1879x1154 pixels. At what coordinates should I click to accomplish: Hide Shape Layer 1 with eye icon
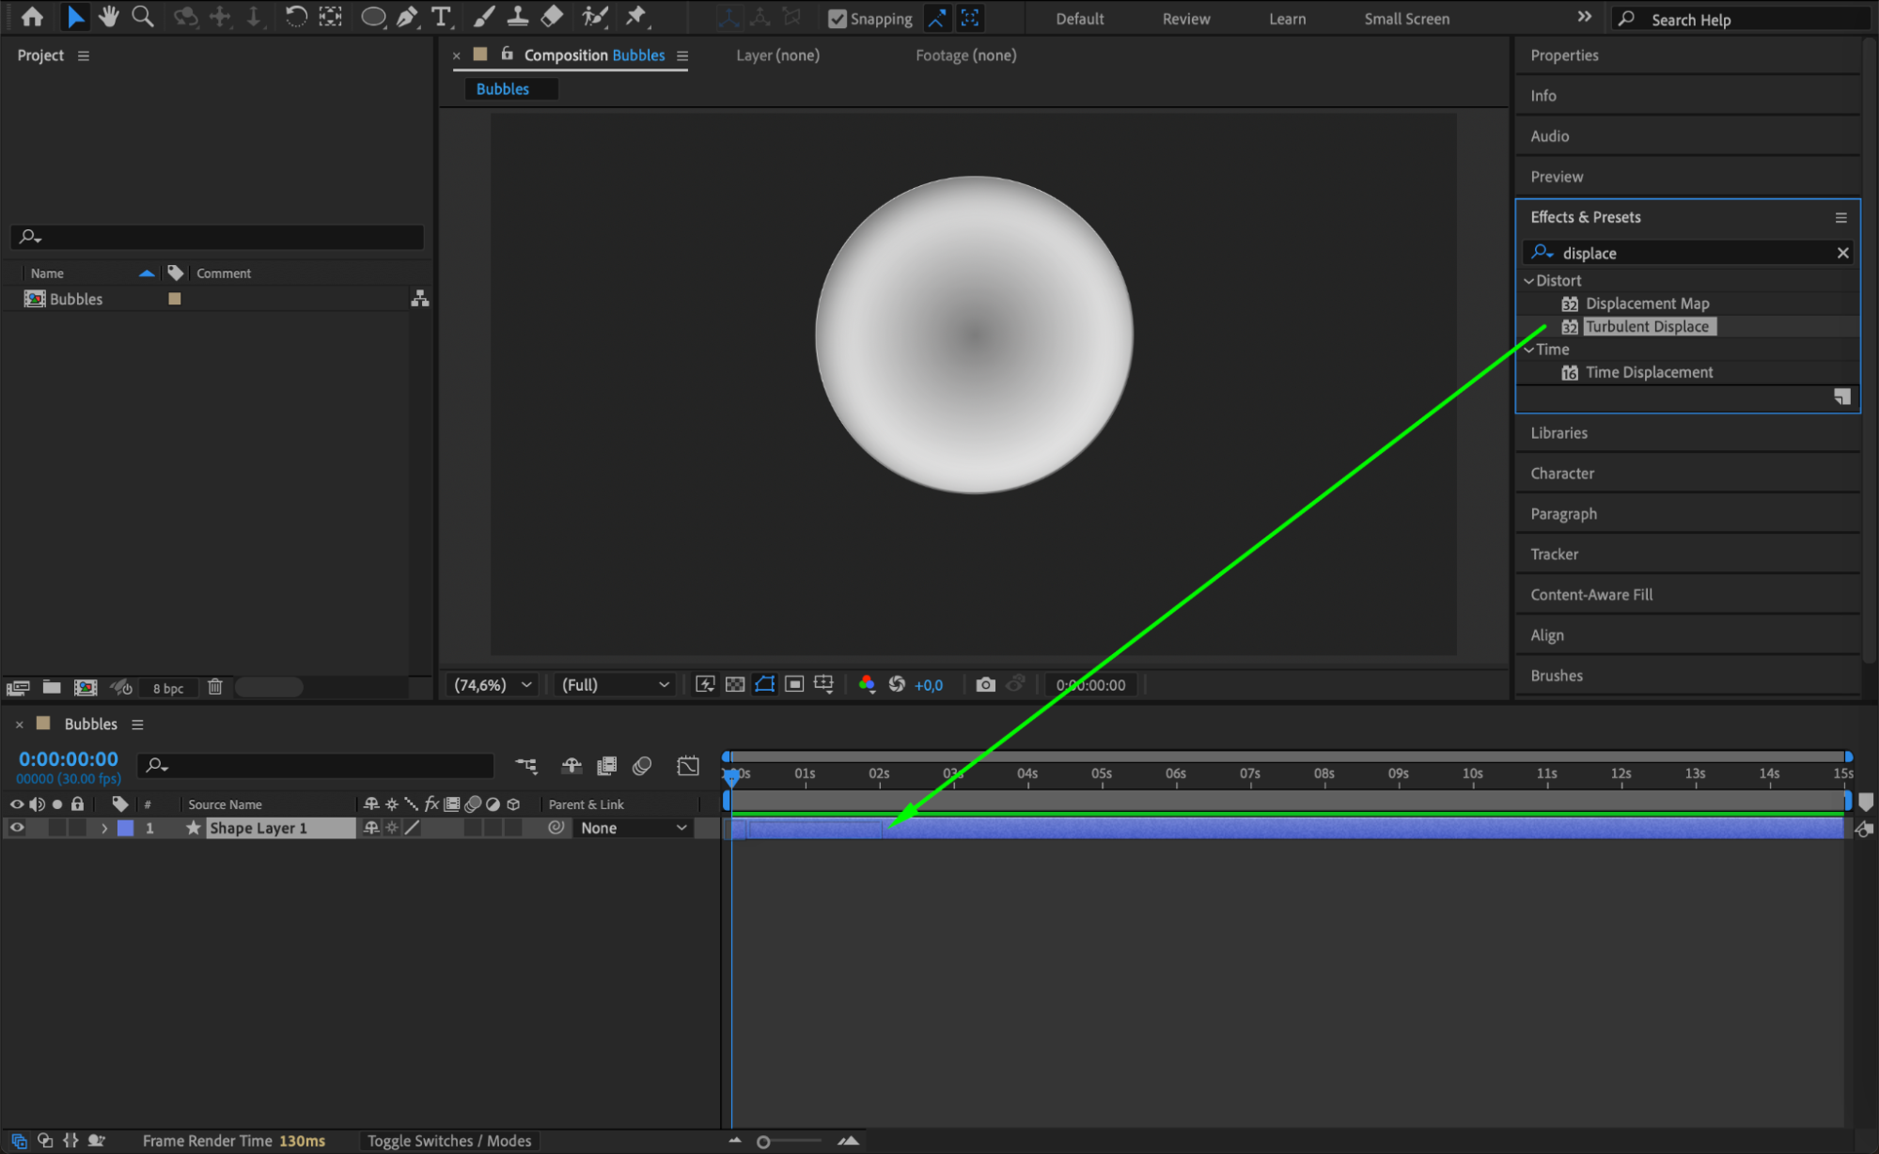tap(17, 828)
